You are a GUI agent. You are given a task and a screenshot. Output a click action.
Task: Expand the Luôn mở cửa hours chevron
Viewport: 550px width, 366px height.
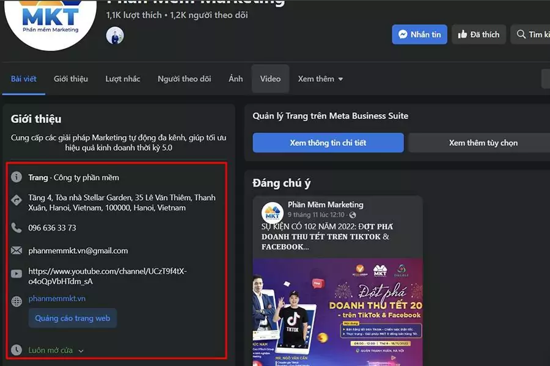click(x=81, y=351)
